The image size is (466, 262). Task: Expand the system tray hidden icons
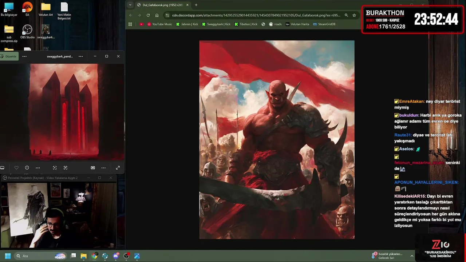click(x=412, y=256)
